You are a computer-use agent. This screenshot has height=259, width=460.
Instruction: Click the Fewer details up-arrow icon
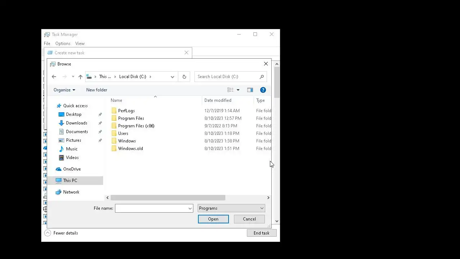coord(48,233)
